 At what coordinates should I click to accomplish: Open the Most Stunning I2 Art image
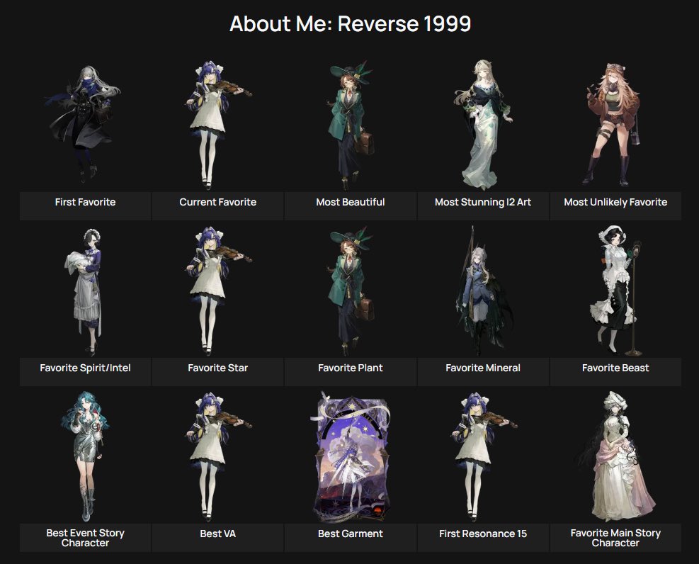[x=484, y=125]
